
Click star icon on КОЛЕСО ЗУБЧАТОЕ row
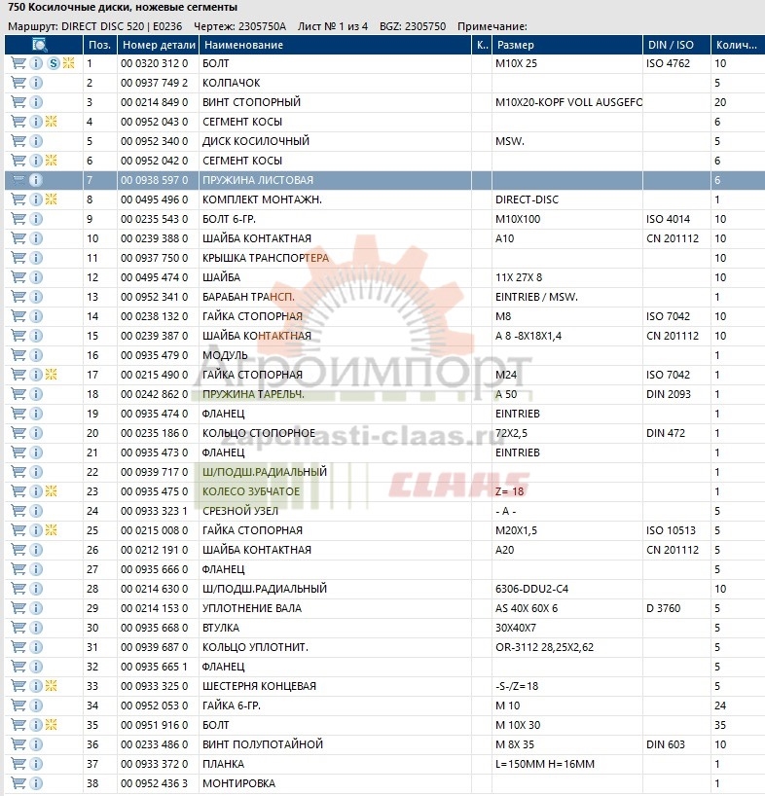[x=52, y=490]
